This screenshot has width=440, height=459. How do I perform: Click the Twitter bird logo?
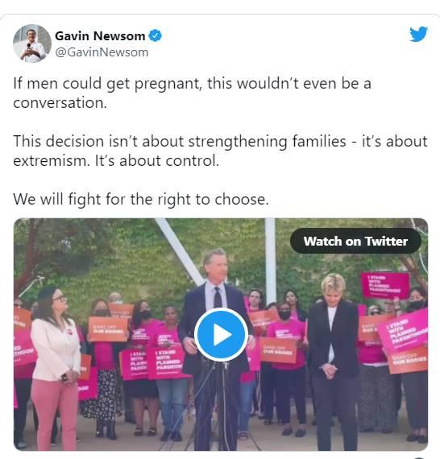point(418,35)
